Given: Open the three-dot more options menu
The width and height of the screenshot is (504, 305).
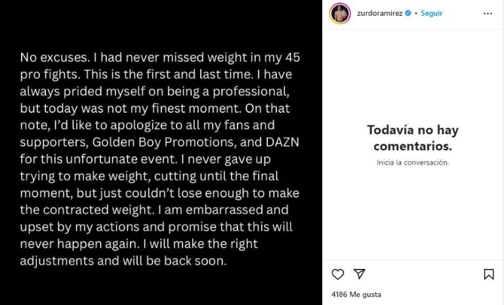Looking at the screenshot, I should click(488, 13).
